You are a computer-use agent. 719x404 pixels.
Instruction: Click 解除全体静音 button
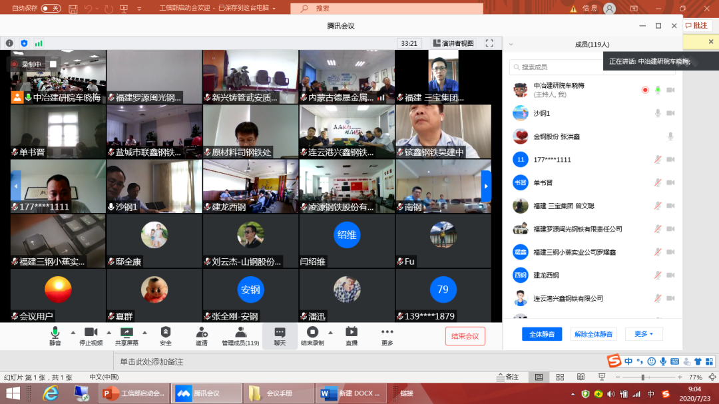pyautogui.click(x=593, y=334)
